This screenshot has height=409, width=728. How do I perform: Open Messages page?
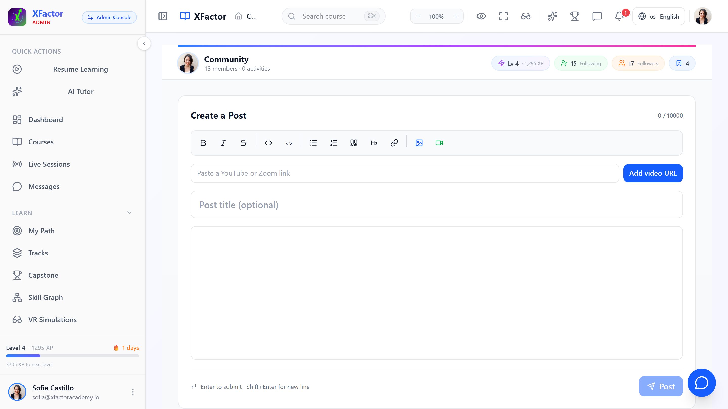click(73, 186)
